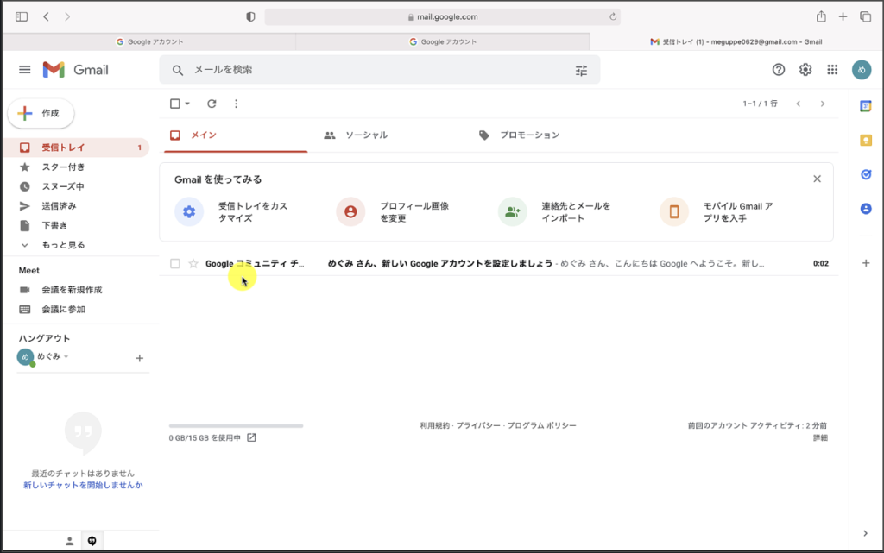This screenshot has height=553, width=884.
Task: Click the storage usage progress bar
Action: [236, 425]
